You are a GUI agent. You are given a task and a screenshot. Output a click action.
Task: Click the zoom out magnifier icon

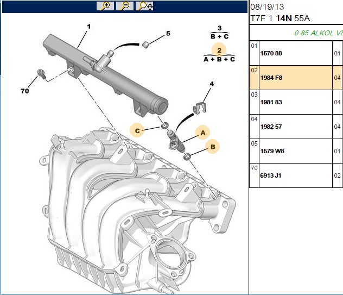click(125, 6)
